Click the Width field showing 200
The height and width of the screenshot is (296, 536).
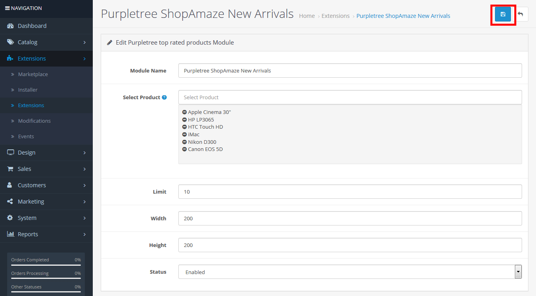coord(350,218)
